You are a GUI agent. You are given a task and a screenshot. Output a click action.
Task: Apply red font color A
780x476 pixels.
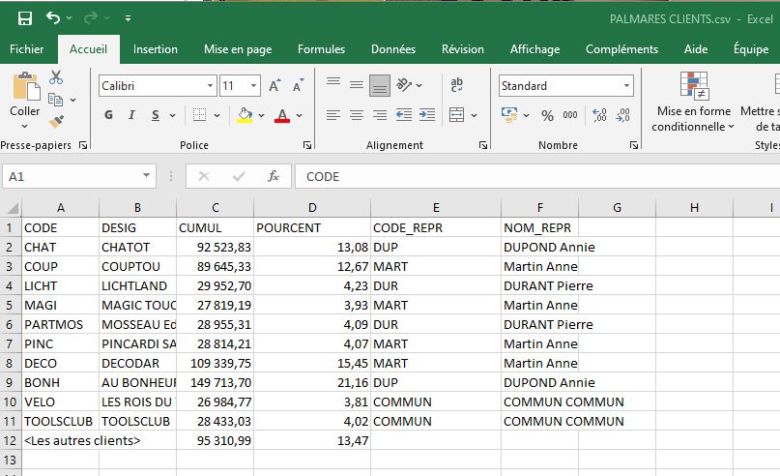pos(282,115)
